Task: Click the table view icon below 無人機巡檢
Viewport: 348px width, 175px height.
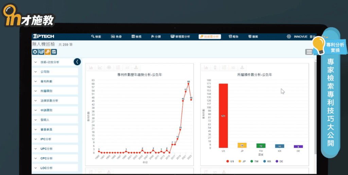Action: pos(54,52)
